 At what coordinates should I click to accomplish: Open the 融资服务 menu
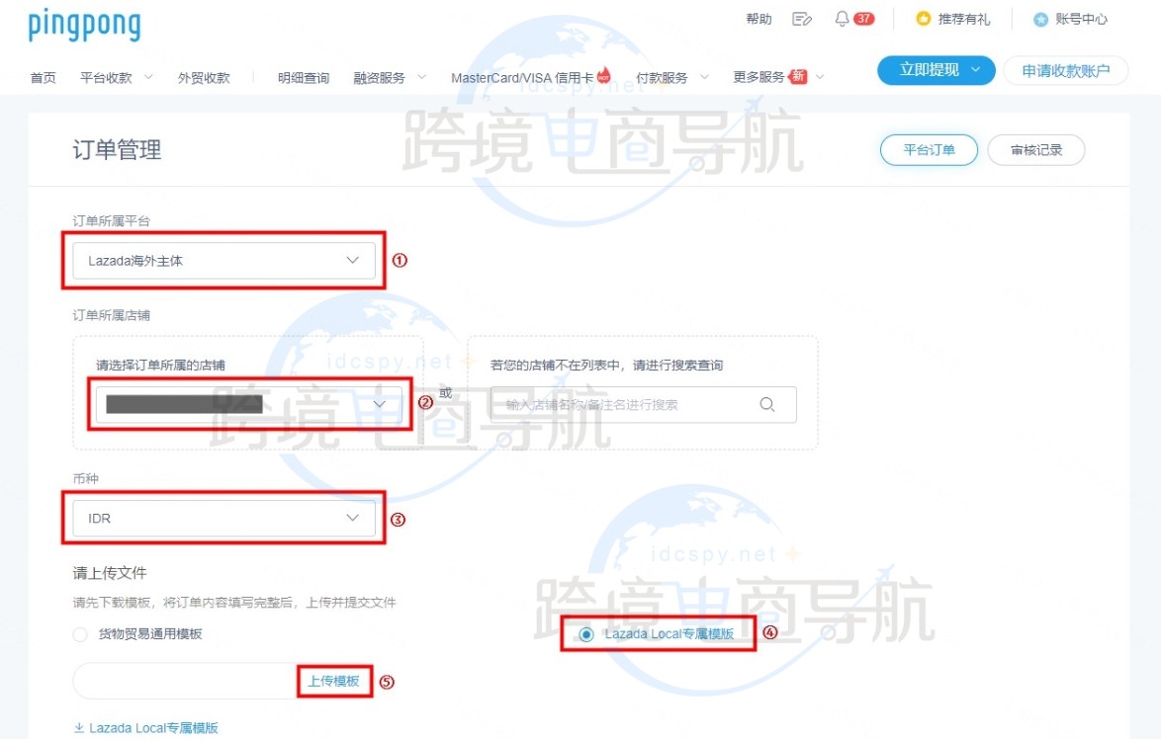381,77
